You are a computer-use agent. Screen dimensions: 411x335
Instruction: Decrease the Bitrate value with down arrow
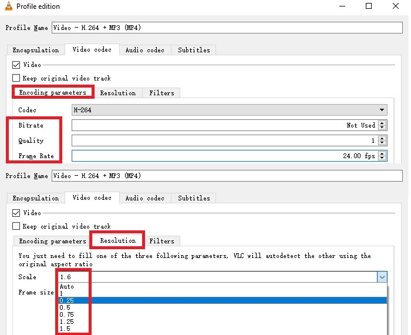pyautogui.click(x=382, y=128)
